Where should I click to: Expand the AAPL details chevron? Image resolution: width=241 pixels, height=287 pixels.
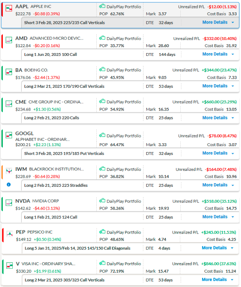click(x=233, y=22)
